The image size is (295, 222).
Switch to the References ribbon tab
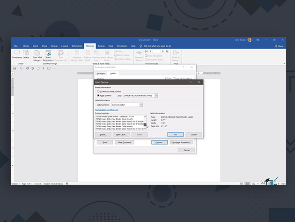tap(77, 46)
